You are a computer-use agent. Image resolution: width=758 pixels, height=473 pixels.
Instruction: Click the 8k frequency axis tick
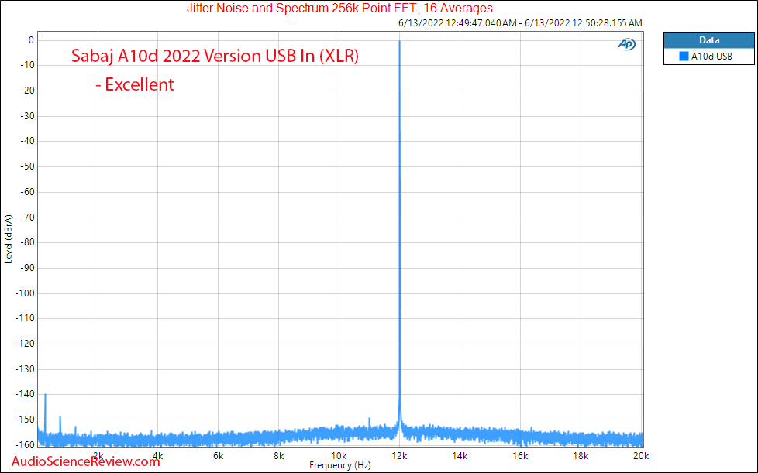pos(278,456)
